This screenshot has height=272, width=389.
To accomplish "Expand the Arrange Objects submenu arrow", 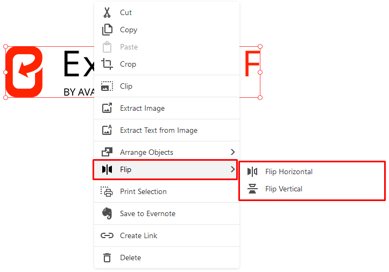I will pos(233,152).
